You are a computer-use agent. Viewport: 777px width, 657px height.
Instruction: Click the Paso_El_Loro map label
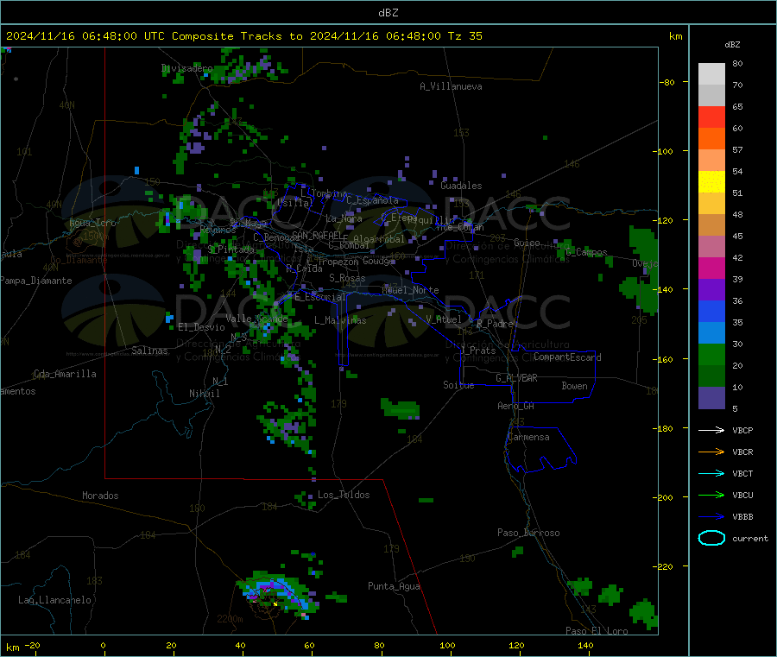[x=597, y=631]
